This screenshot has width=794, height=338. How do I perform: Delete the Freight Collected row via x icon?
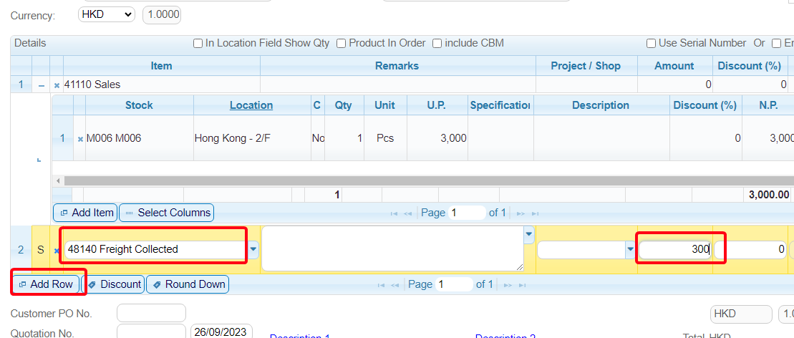coord(57,251)
